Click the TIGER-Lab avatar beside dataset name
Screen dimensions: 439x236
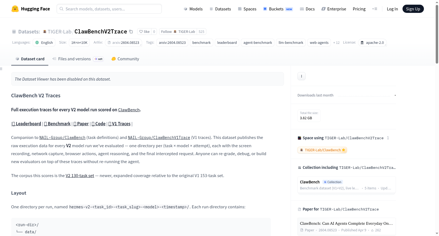pyautogui.click(x=45, y=32)
